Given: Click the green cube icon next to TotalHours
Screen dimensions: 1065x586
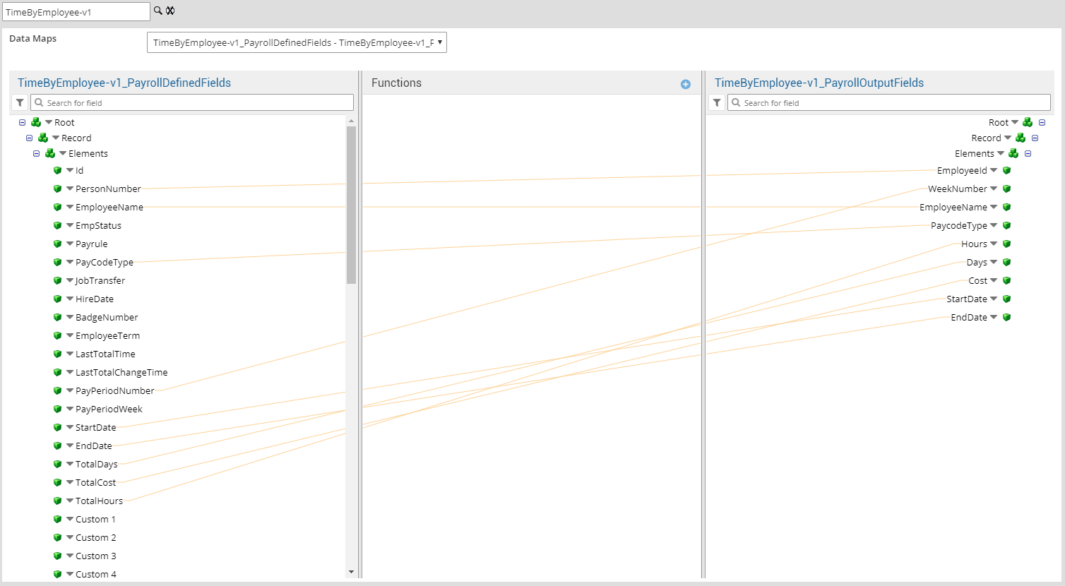Looking at the screenshot, I should (x=58, y=501).
